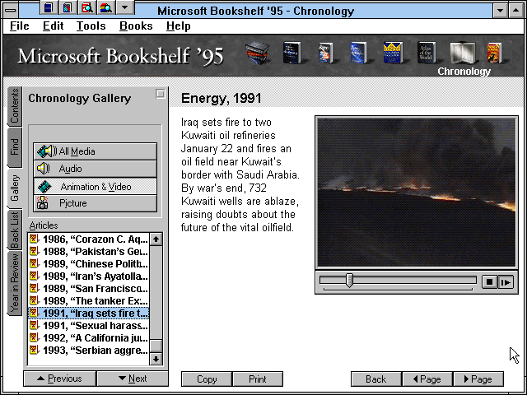Click icon beside 1988 Pakistan's article
The image size is (527, 395).
pos(34,251)
